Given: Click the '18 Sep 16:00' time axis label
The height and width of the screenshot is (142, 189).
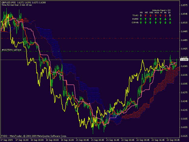Looking at the screenshot, I should [x=67, y=140].
